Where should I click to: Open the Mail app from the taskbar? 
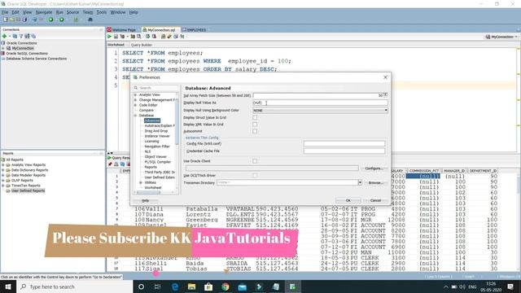point(243,286)
